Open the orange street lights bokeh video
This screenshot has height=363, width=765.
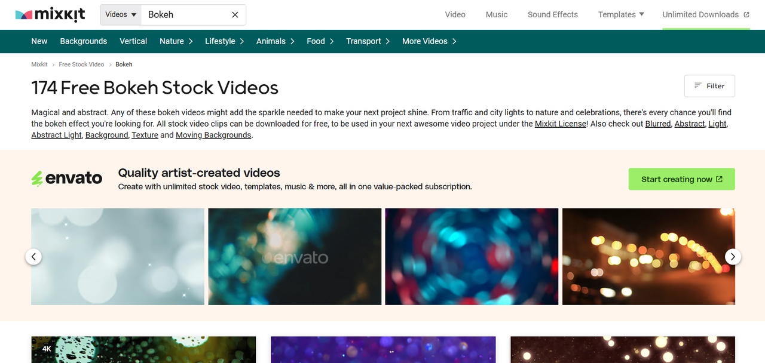click(x=648, y=257)
